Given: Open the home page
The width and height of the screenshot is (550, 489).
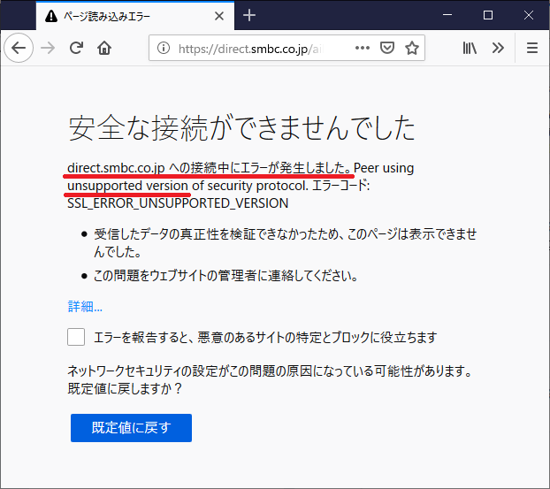Looking at the screenshot, I should (104, 48).
